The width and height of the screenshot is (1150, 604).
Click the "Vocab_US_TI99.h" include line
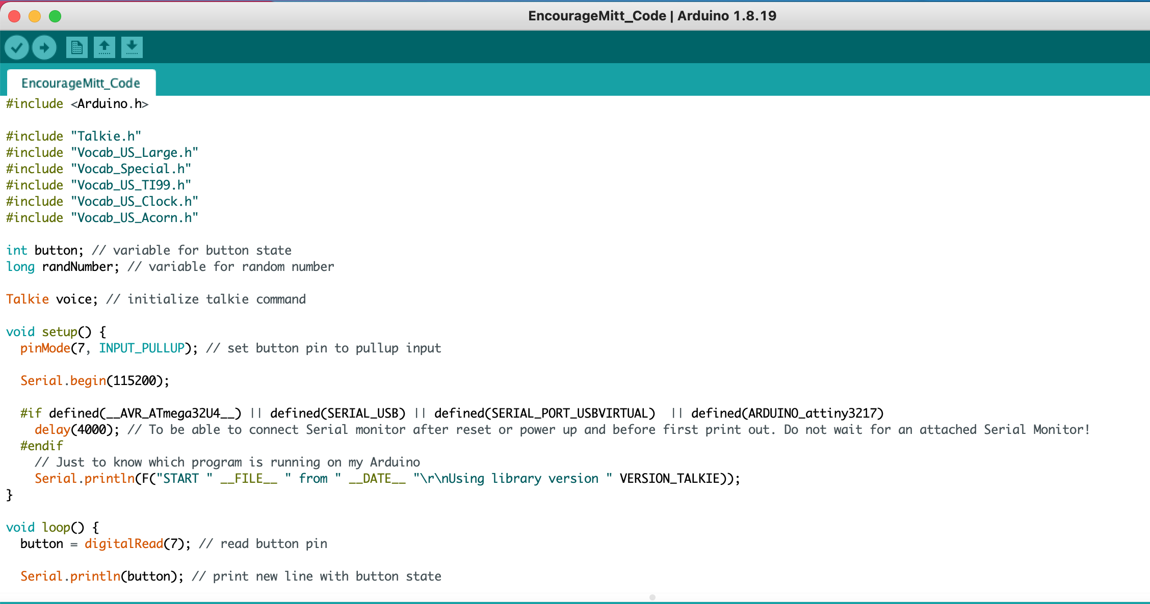[99, 185]
